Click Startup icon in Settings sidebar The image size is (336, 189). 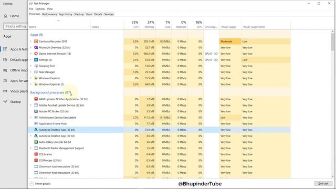tap(5, 101)
